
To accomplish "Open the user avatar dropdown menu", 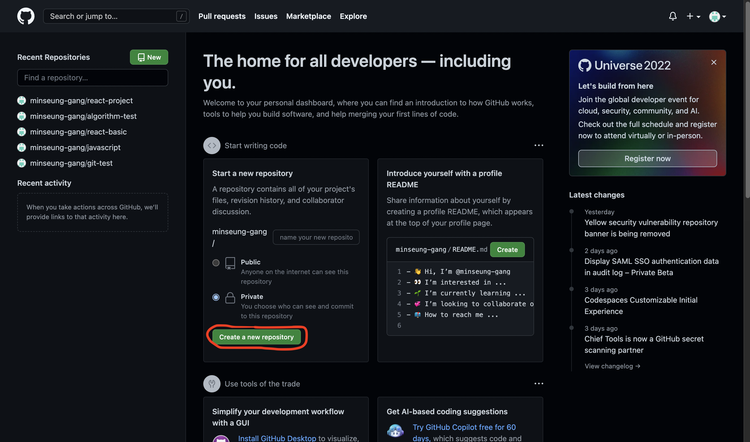I will (717, 16).
